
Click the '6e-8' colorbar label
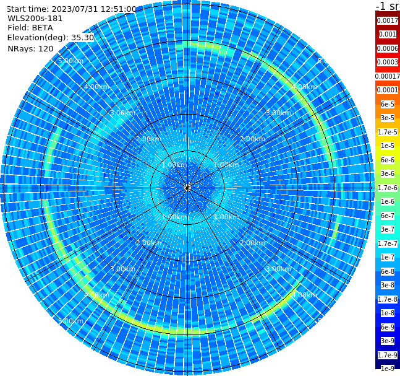point(388,271)
